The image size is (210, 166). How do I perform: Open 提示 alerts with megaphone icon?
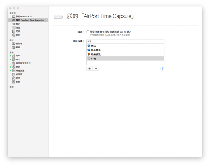coord(16,24)
